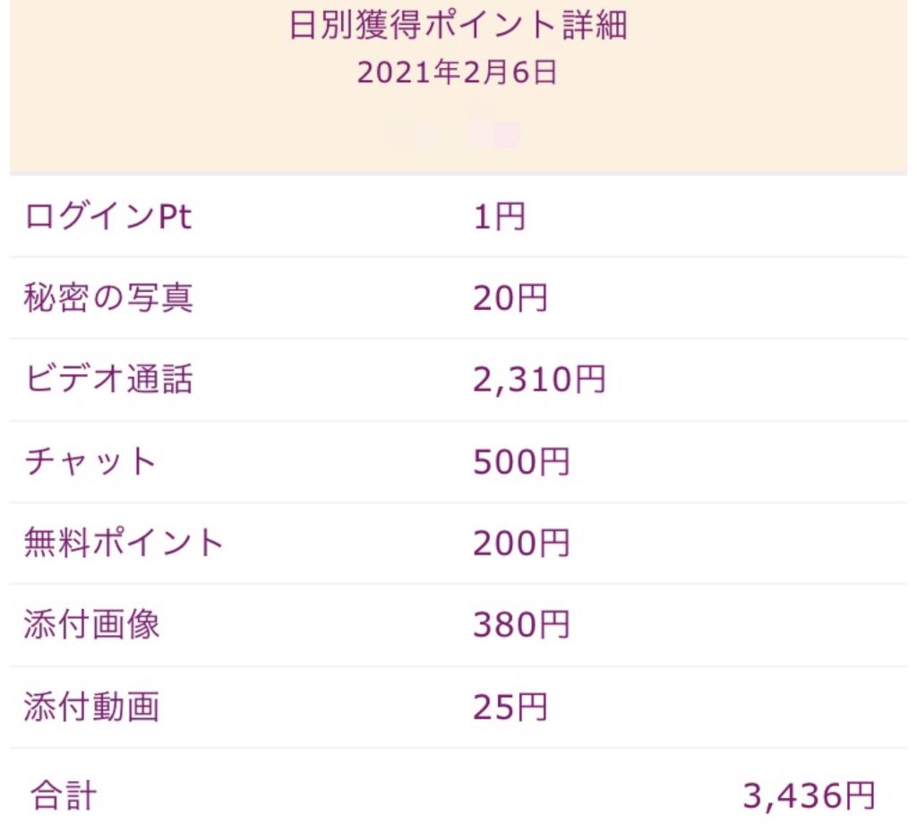The height and width of the screenshot is (832, 917).
Task: Select the 3,436円 total amount
Action: click(x=808, y=794)
